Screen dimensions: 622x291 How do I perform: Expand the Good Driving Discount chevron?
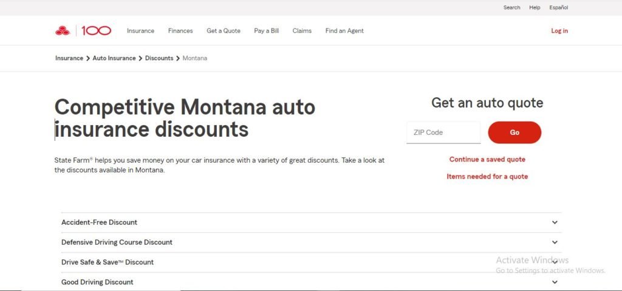tap(555, 282)
